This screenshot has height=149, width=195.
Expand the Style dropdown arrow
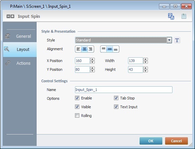169,40
